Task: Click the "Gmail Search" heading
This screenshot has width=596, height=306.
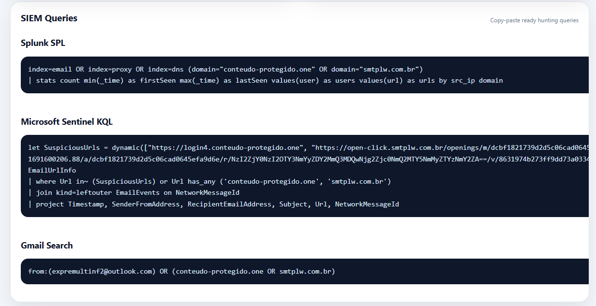Action: point(47,246)
